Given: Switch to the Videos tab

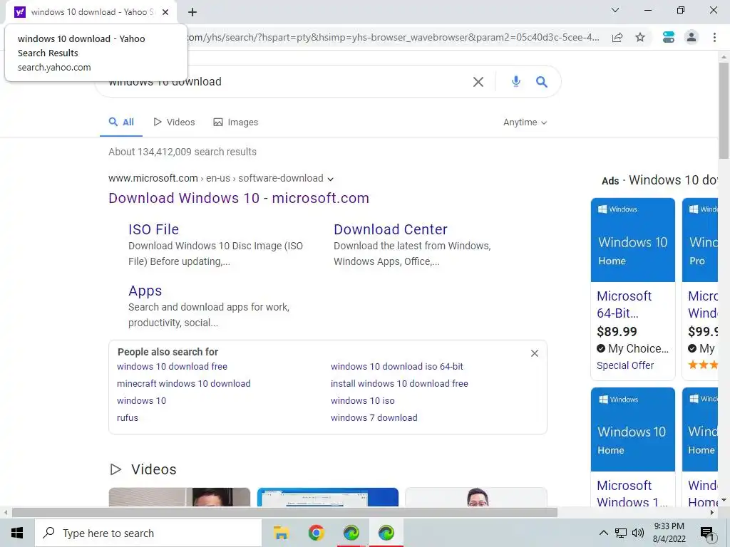Looking at the screenshot, I should point(174,123).
